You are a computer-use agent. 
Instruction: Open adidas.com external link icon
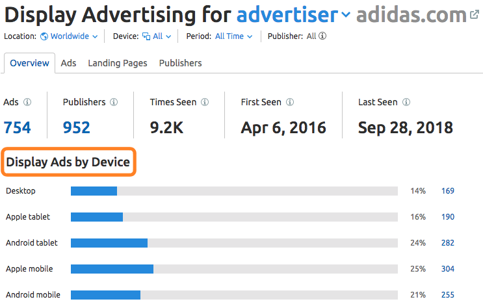click(x=474, y=14)
